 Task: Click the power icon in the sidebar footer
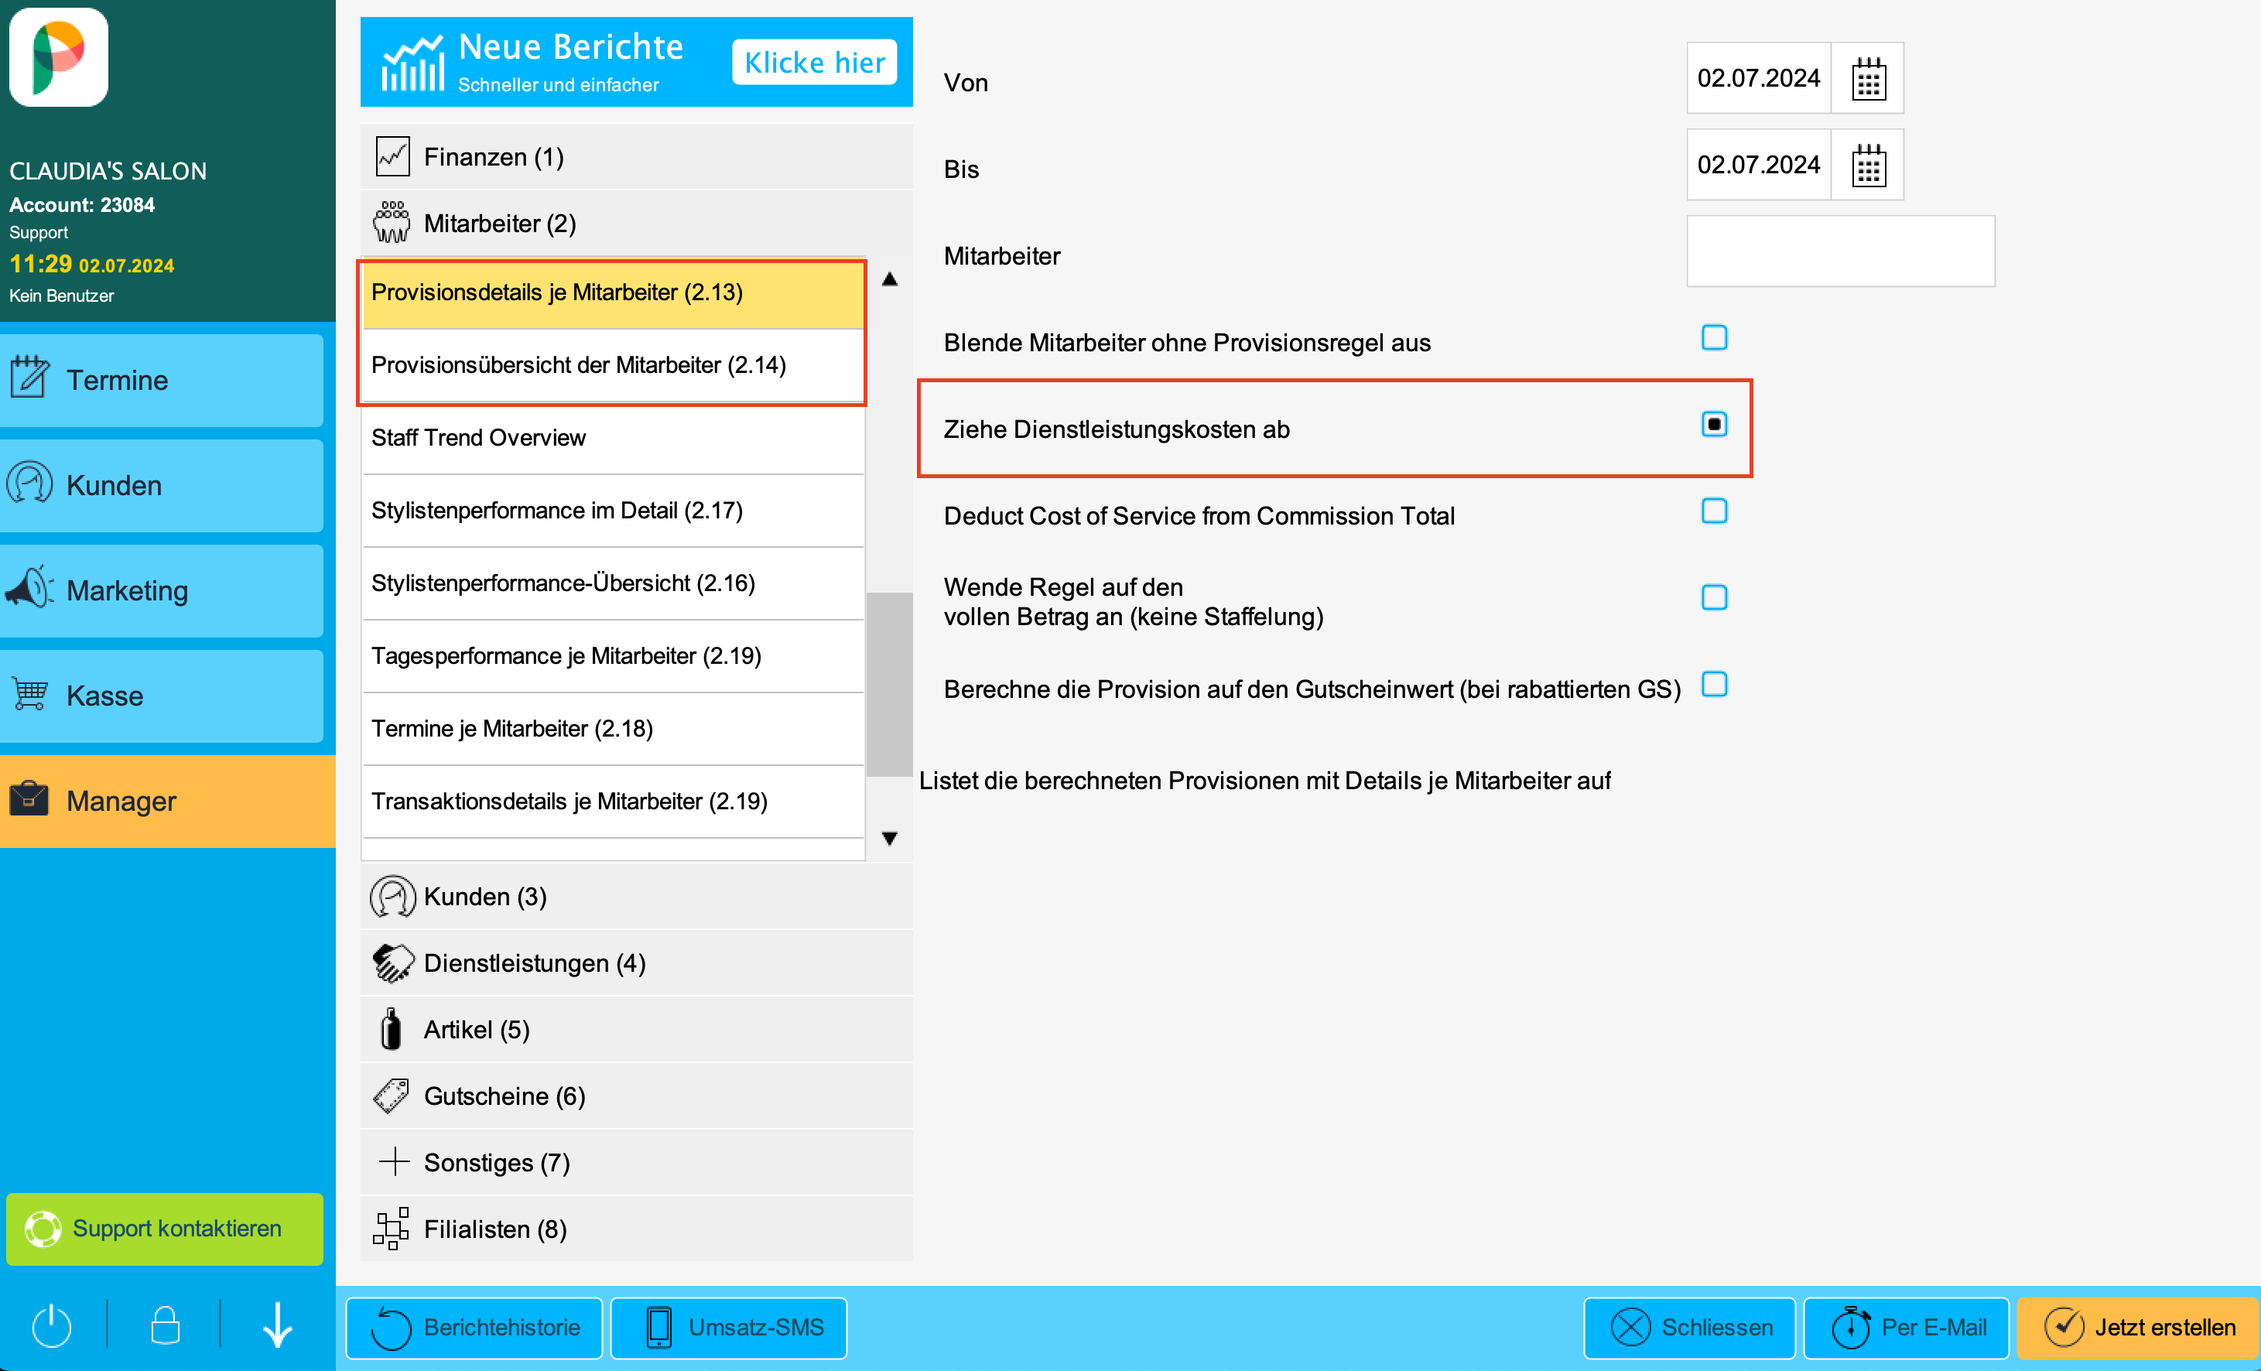(x=53, y=1326)
